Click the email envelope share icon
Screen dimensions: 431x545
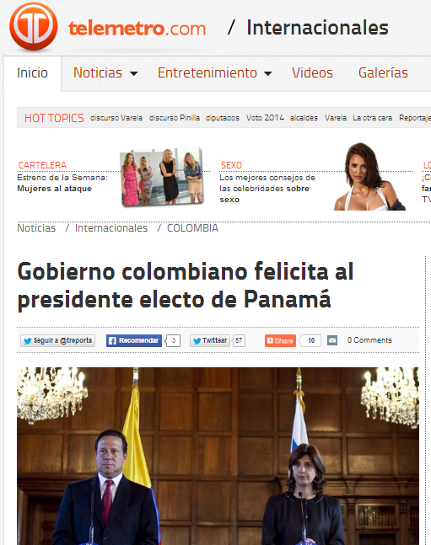tap(332, 340)
